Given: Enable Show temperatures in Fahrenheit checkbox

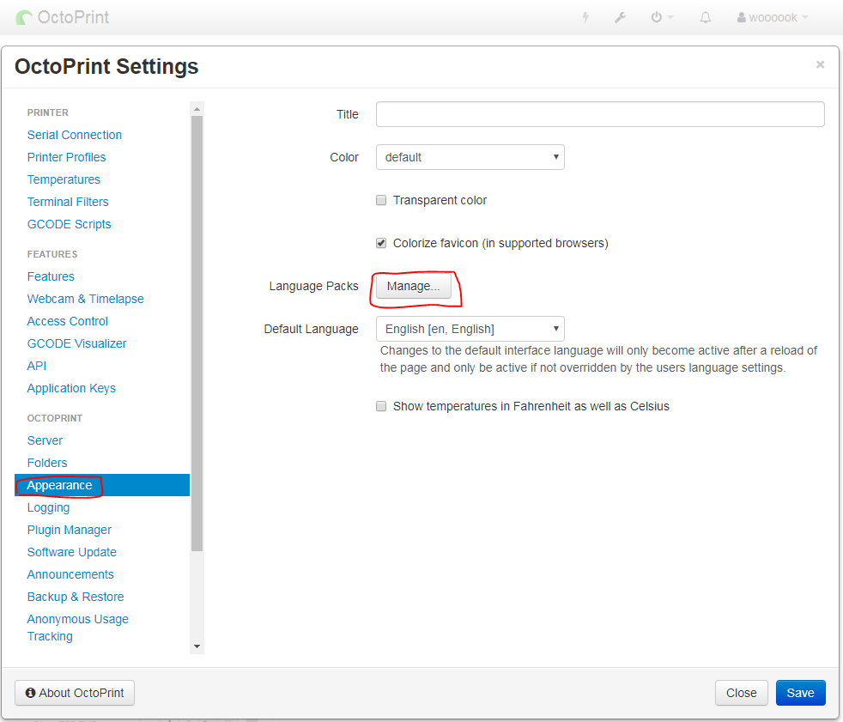Looking at the screenshot, I should point(381,406).
